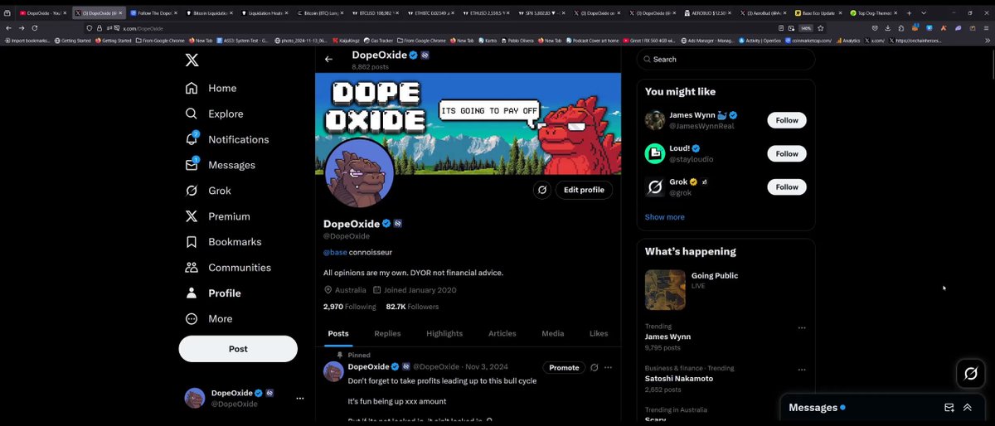This screenshot has height=426, width=995.
Task: Click the affiliate badge beside profile name
Action: pos(398,224)
